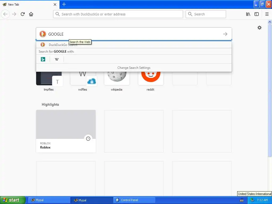The height and width of the screenshot is (204, 272).
Task: Open Change Search Settings
Action: pos(134,68)
